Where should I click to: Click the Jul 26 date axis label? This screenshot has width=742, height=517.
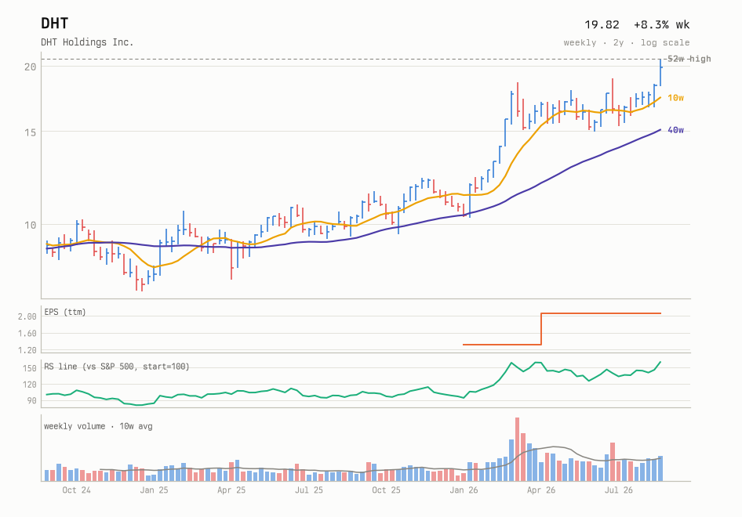click(619, 490)
